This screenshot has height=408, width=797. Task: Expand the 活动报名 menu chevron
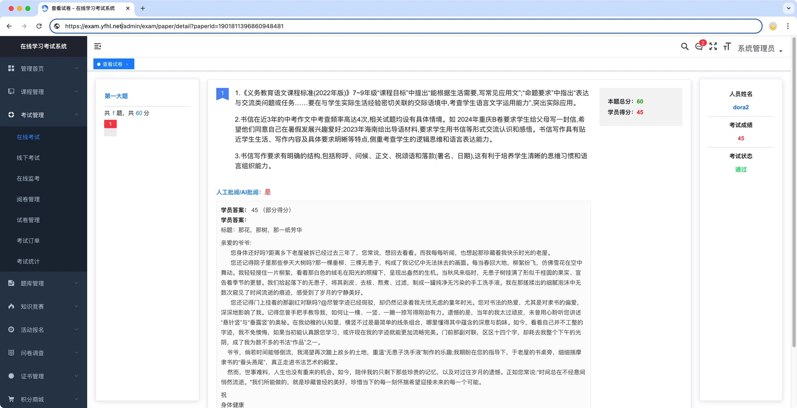coord(76,330)
